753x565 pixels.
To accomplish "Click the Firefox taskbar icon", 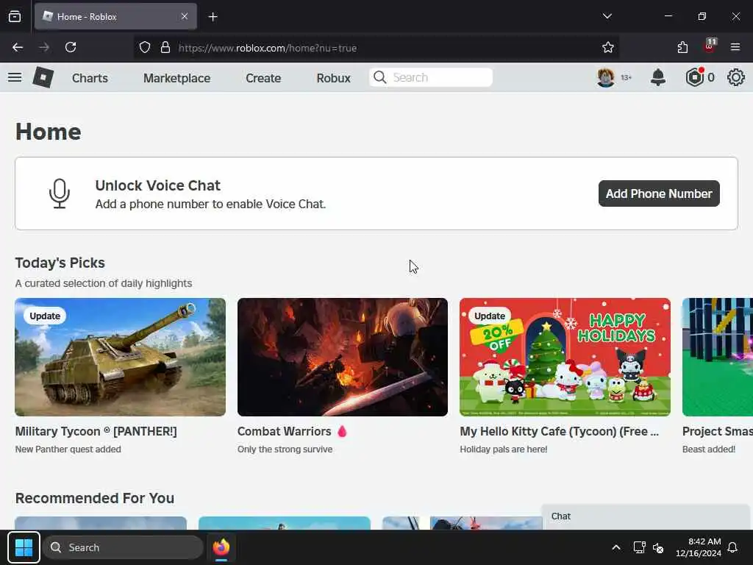I will point(221,547).
